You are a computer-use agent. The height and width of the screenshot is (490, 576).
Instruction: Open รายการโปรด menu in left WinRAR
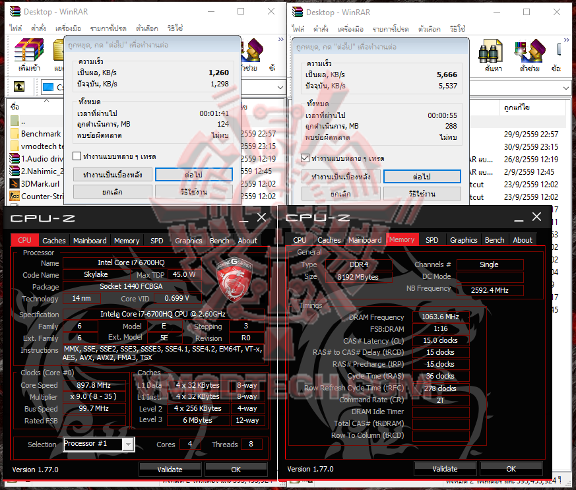108,28
